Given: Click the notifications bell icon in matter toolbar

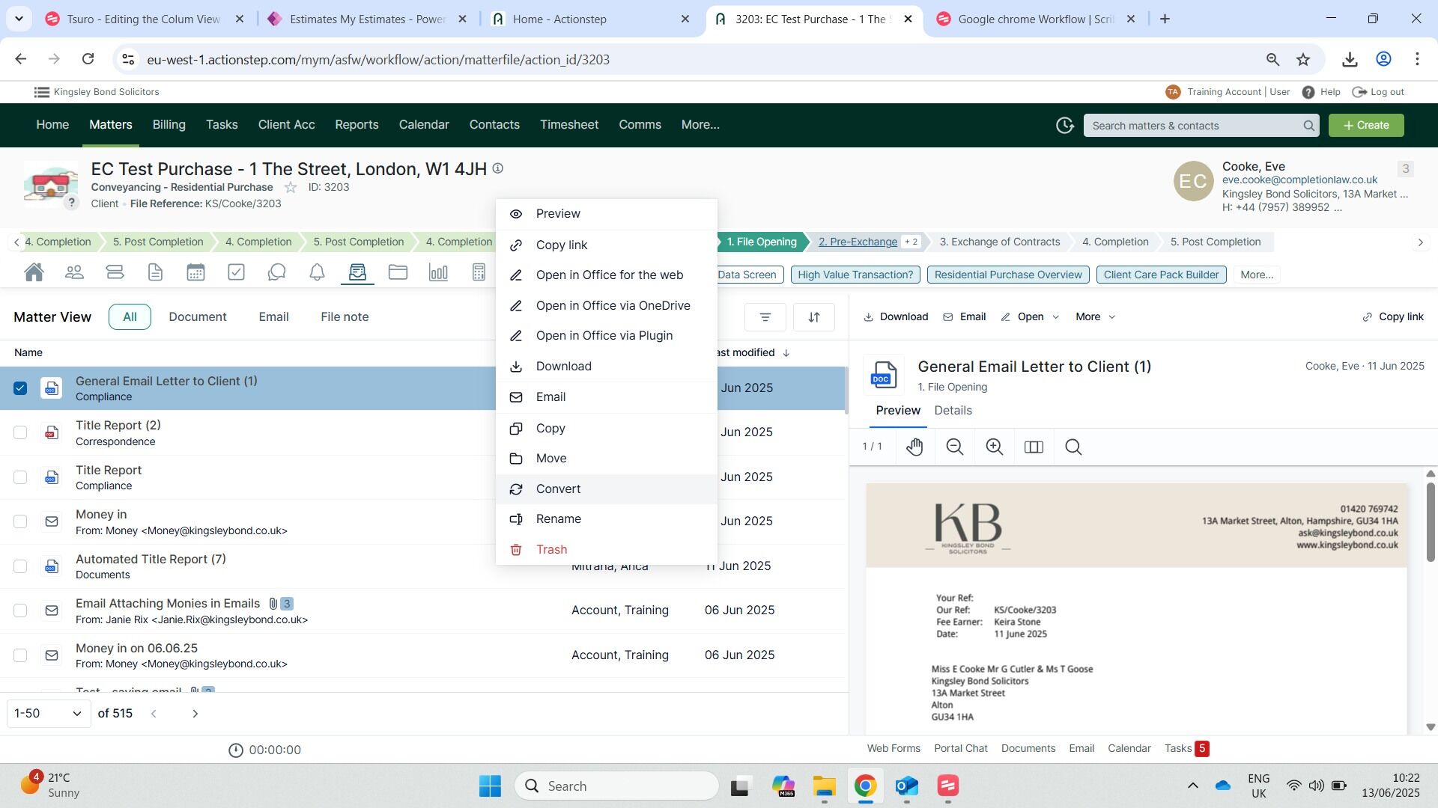Looking at the screenshot, I should [317, 272].
